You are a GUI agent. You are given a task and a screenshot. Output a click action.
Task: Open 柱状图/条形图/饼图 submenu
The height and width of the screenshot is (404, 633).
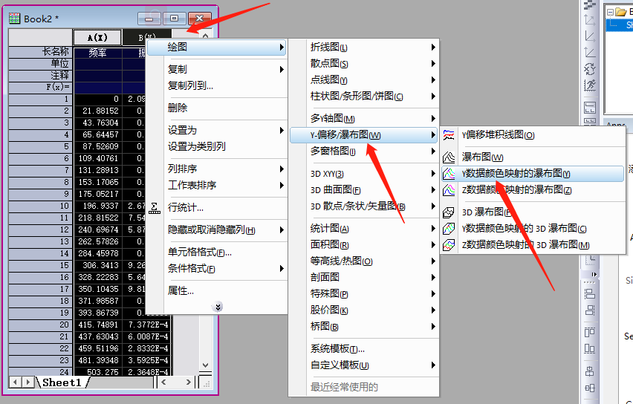364,96
